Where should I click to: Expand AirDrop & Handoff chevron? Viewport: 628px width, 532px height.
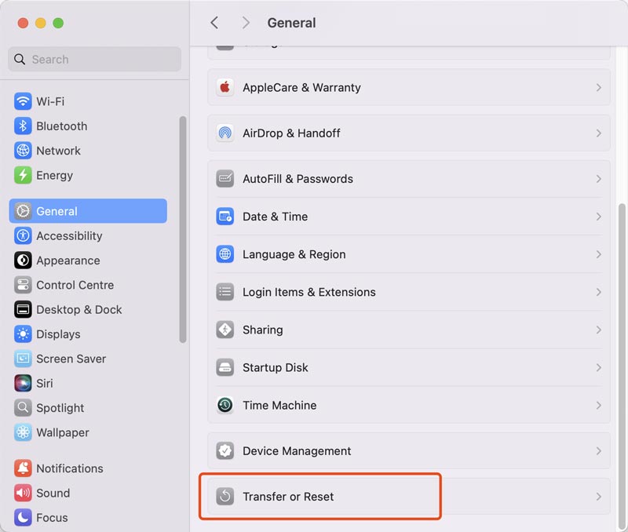click(598, 133)
